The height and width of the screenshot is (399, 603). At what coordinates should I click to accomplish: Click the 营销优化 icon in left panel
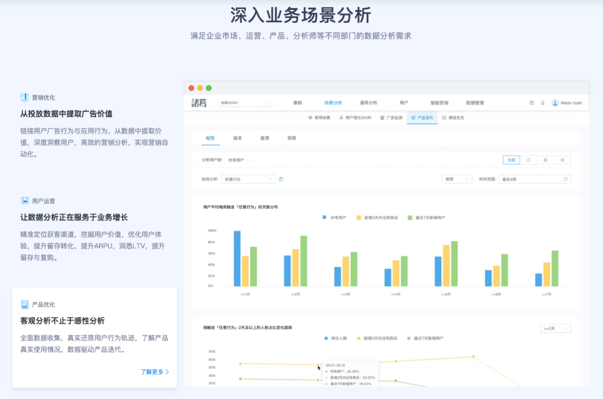coord(25,97)
